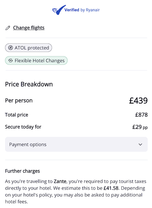Viewport: 152px width, 208px height.
Task: Open the Change flights link
Action: [29, 28]
